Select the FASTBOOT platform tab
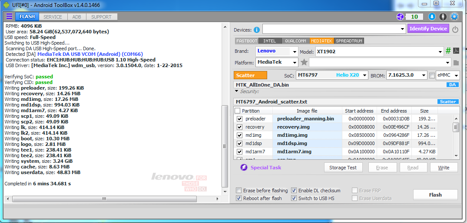Viewport: 467px width, 223px height. point(247,41)
